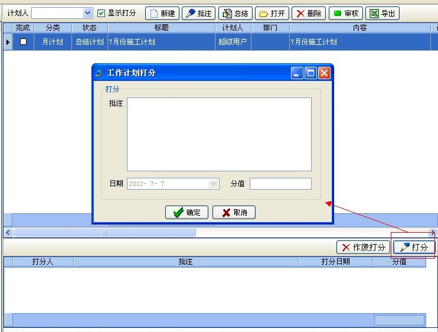
Task: Click the 批注 (Annotate) toolbar button
Action: pos(198,13)
